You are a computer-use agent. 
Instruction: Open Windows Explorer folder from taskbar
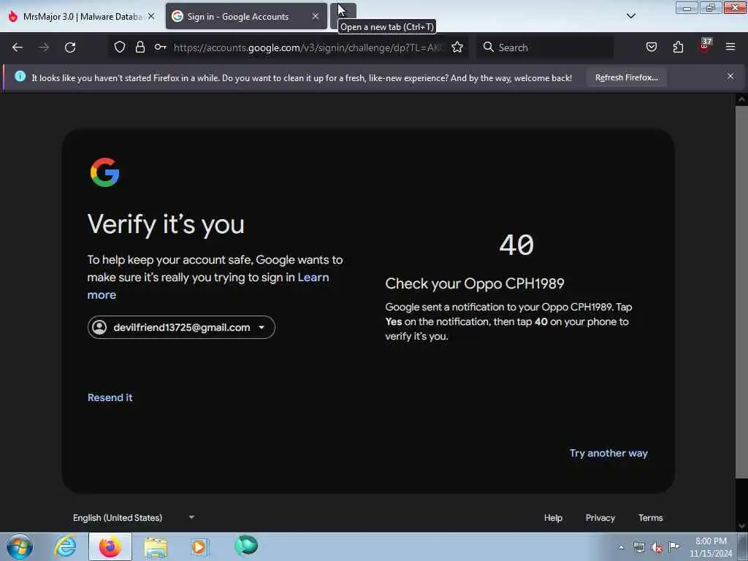coord(156,547)
